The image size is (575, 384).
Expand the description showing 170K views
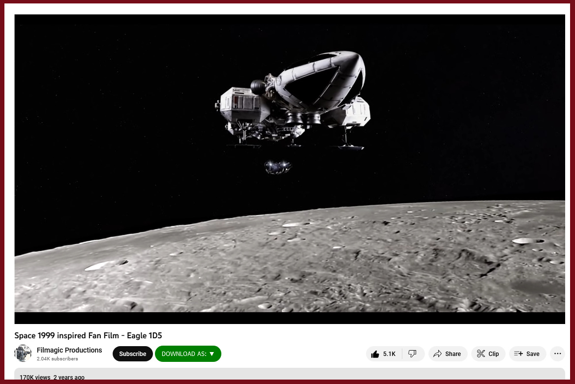(x=290, y=374)
